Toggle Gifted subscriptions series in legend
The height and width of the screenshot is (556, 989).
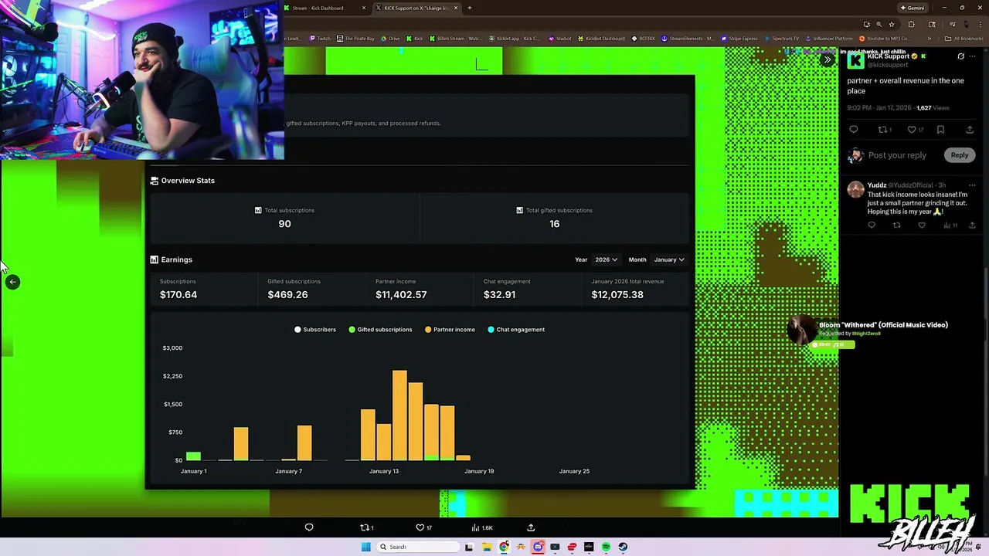coord(380,330)
